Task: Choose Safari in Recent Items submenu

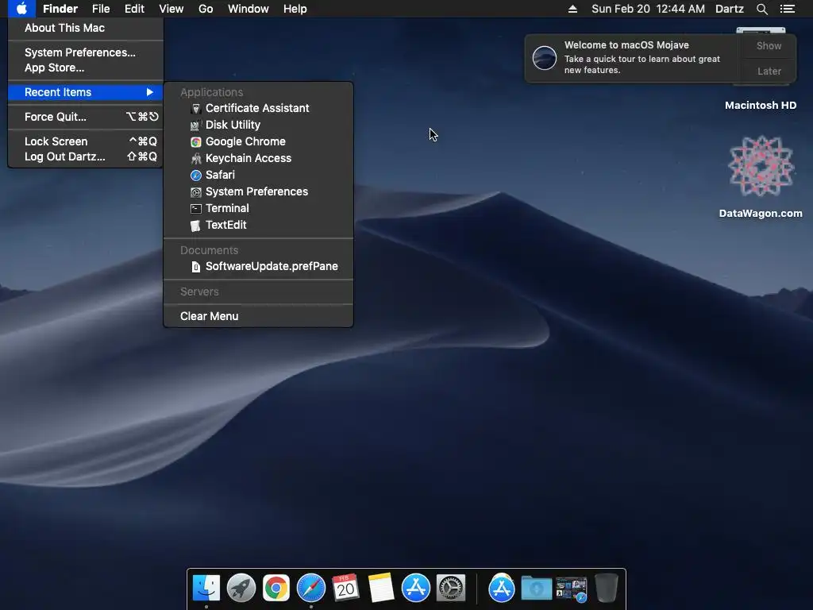Action: [x=258, y=174]
